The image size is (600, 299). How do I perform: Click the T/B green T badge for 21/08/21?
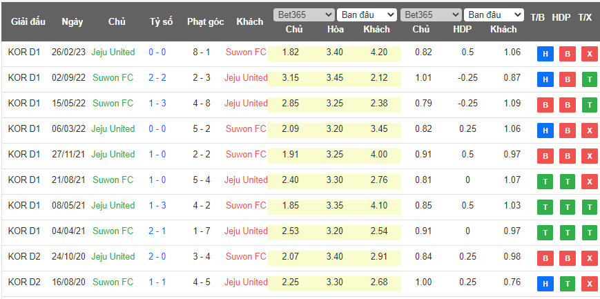545,182
